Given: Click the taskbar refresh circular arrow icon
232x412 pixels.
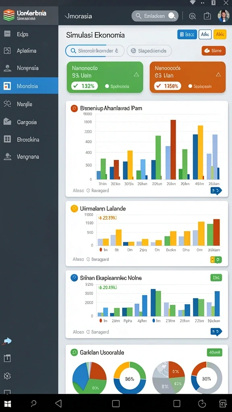Looking at the screenshot, I should pos(202,403).
